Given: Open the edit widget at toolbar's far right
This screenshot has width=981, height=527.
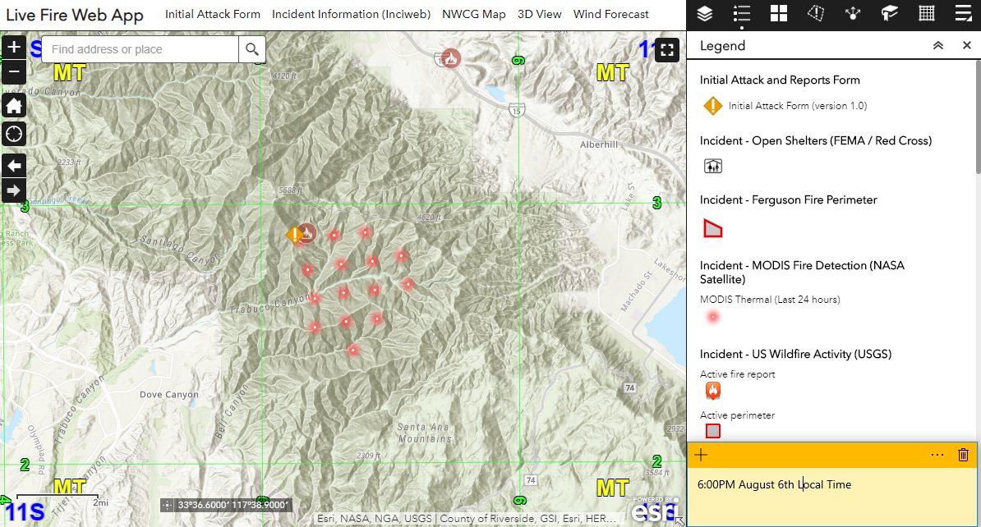Looking at the screenshot, I should pyautogui.click(x=963, y=14).
